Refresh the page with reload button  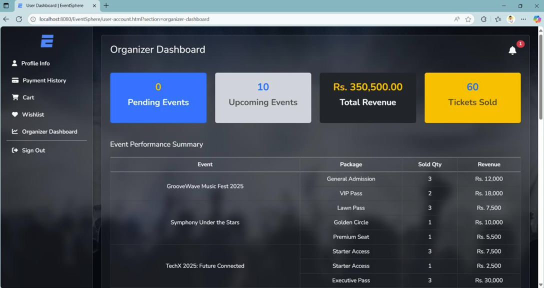point(19,19)
